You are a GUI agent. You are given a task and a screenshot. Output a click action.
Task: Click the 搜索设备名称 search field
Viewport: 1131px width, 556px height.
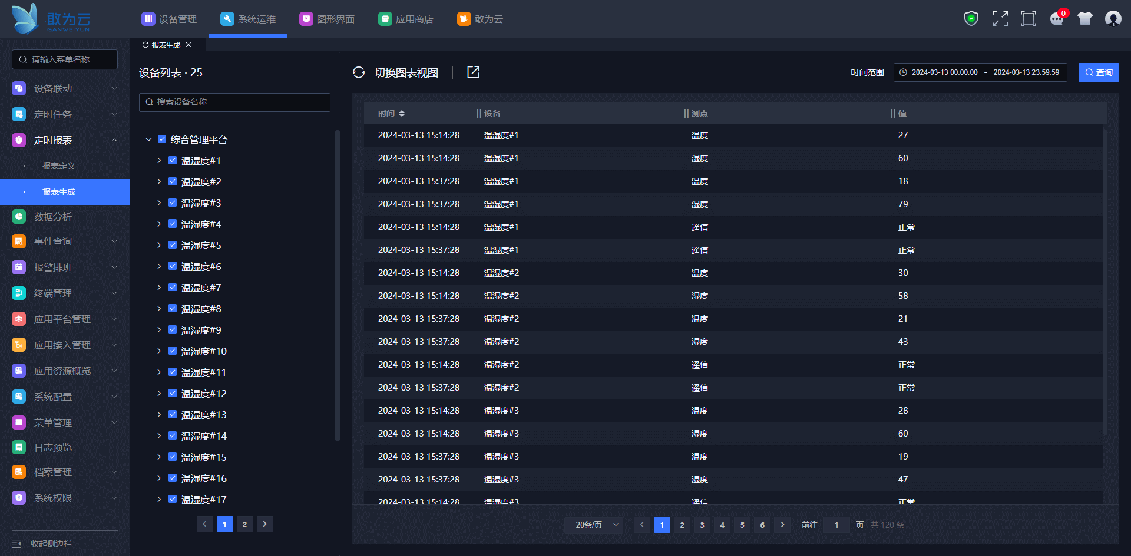click(x=234, y=102)
